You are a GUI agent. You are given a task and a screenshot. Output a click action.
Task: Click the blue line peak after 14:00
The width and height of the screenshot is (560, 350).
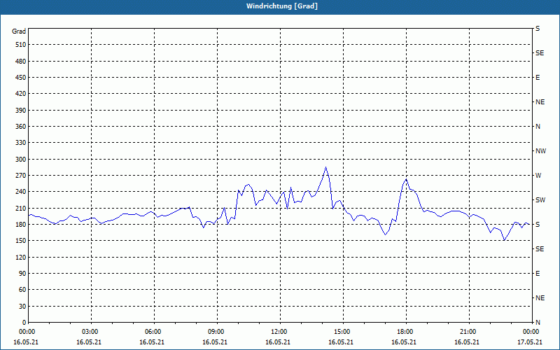click(x=325, y=167)
